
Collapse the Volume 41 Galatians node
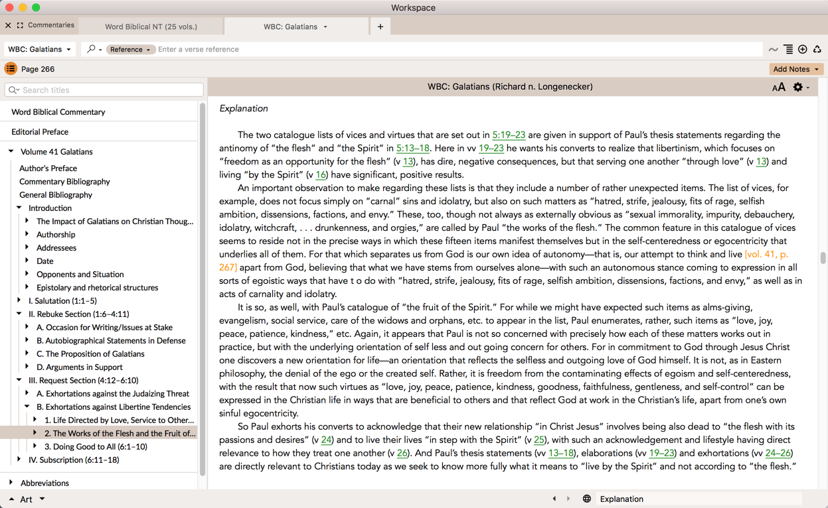tap(11, 151)
